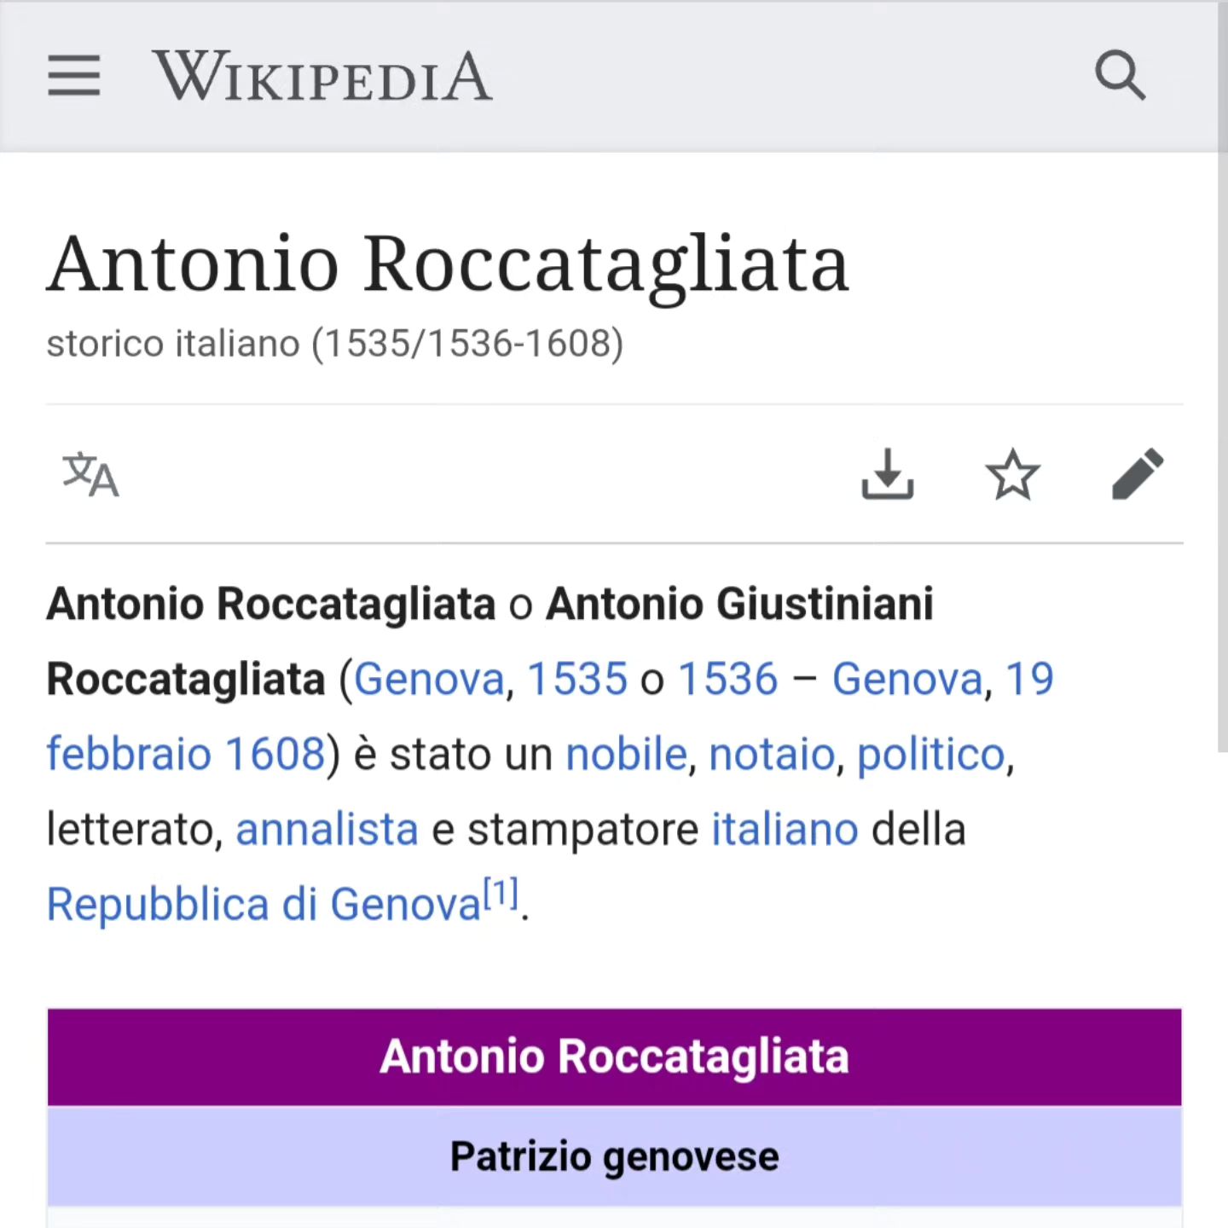Viewport: 1228px width, 1228px height.
Task: Open the first Genova birthplace link
Action: 430,680
